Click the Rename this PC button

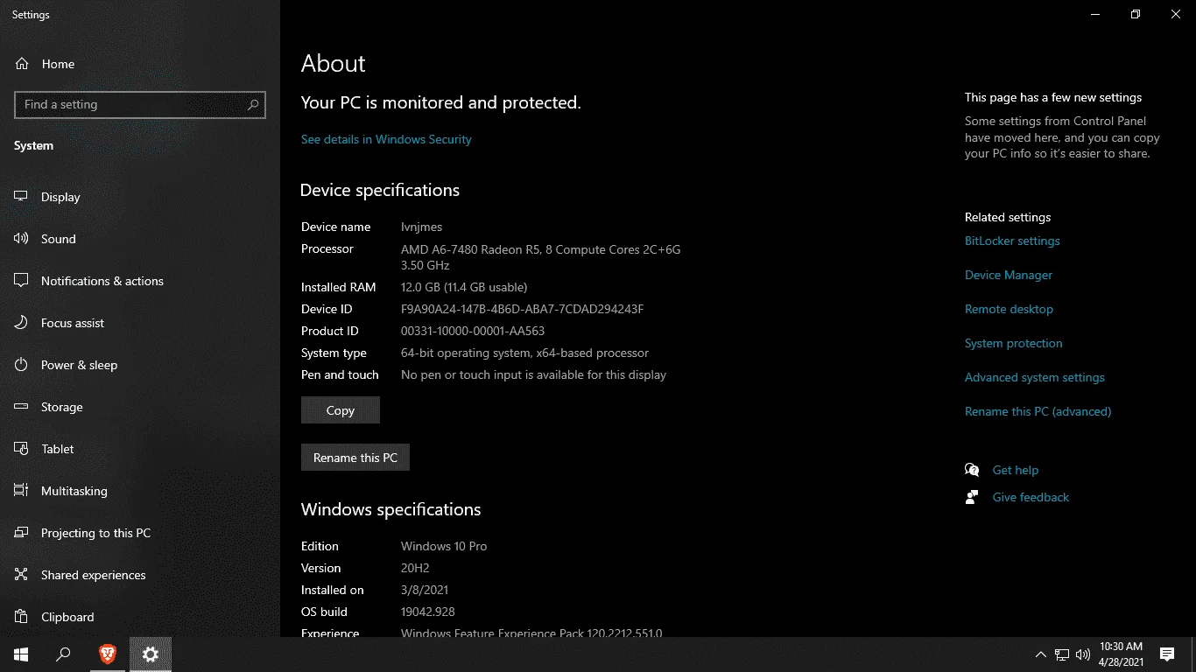pos(355,458)
